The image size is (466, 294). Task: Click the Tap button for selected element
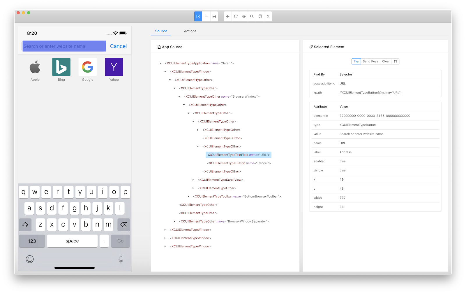point(356,61)
